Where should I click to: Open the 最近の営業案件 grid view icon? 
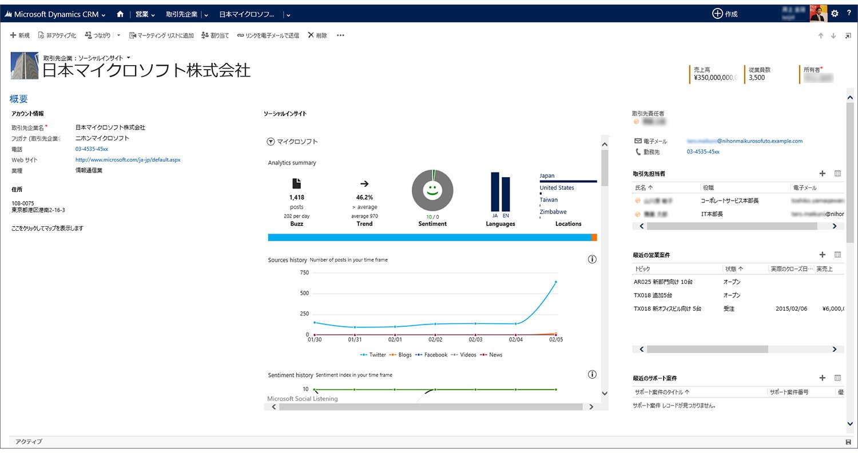[x=837, y=255]
